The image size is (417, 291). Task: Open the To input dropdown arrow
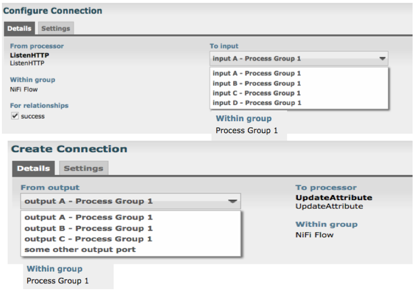pos(382,59)
